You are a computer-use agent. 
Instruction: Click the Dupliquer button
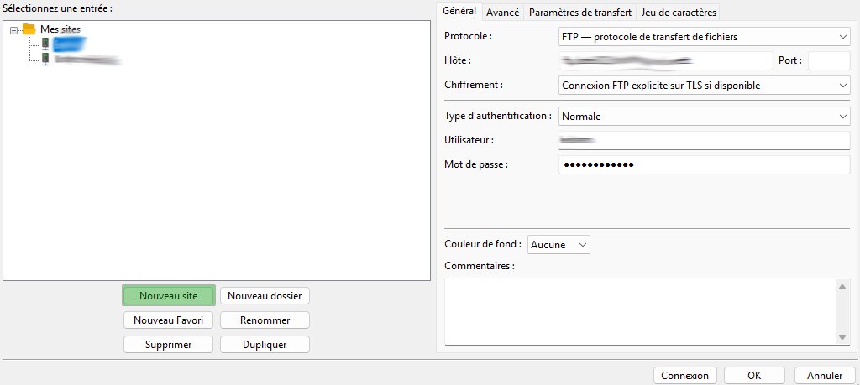(265, 345)
